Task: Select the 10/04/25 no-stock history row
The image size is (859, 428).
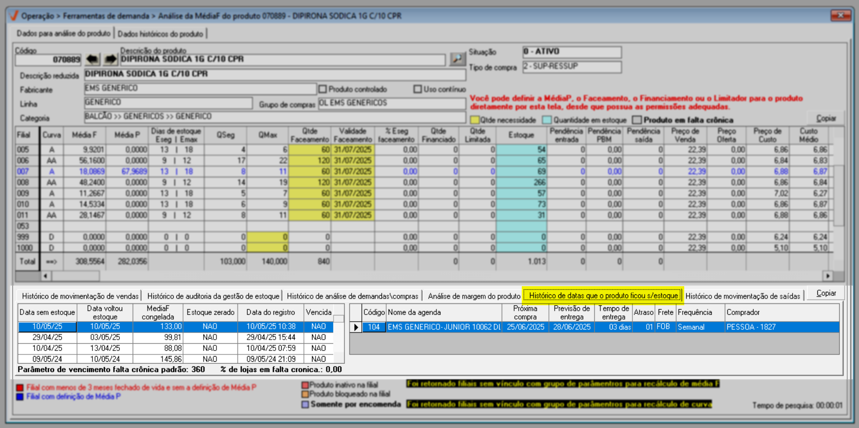Action: [175, 348]
